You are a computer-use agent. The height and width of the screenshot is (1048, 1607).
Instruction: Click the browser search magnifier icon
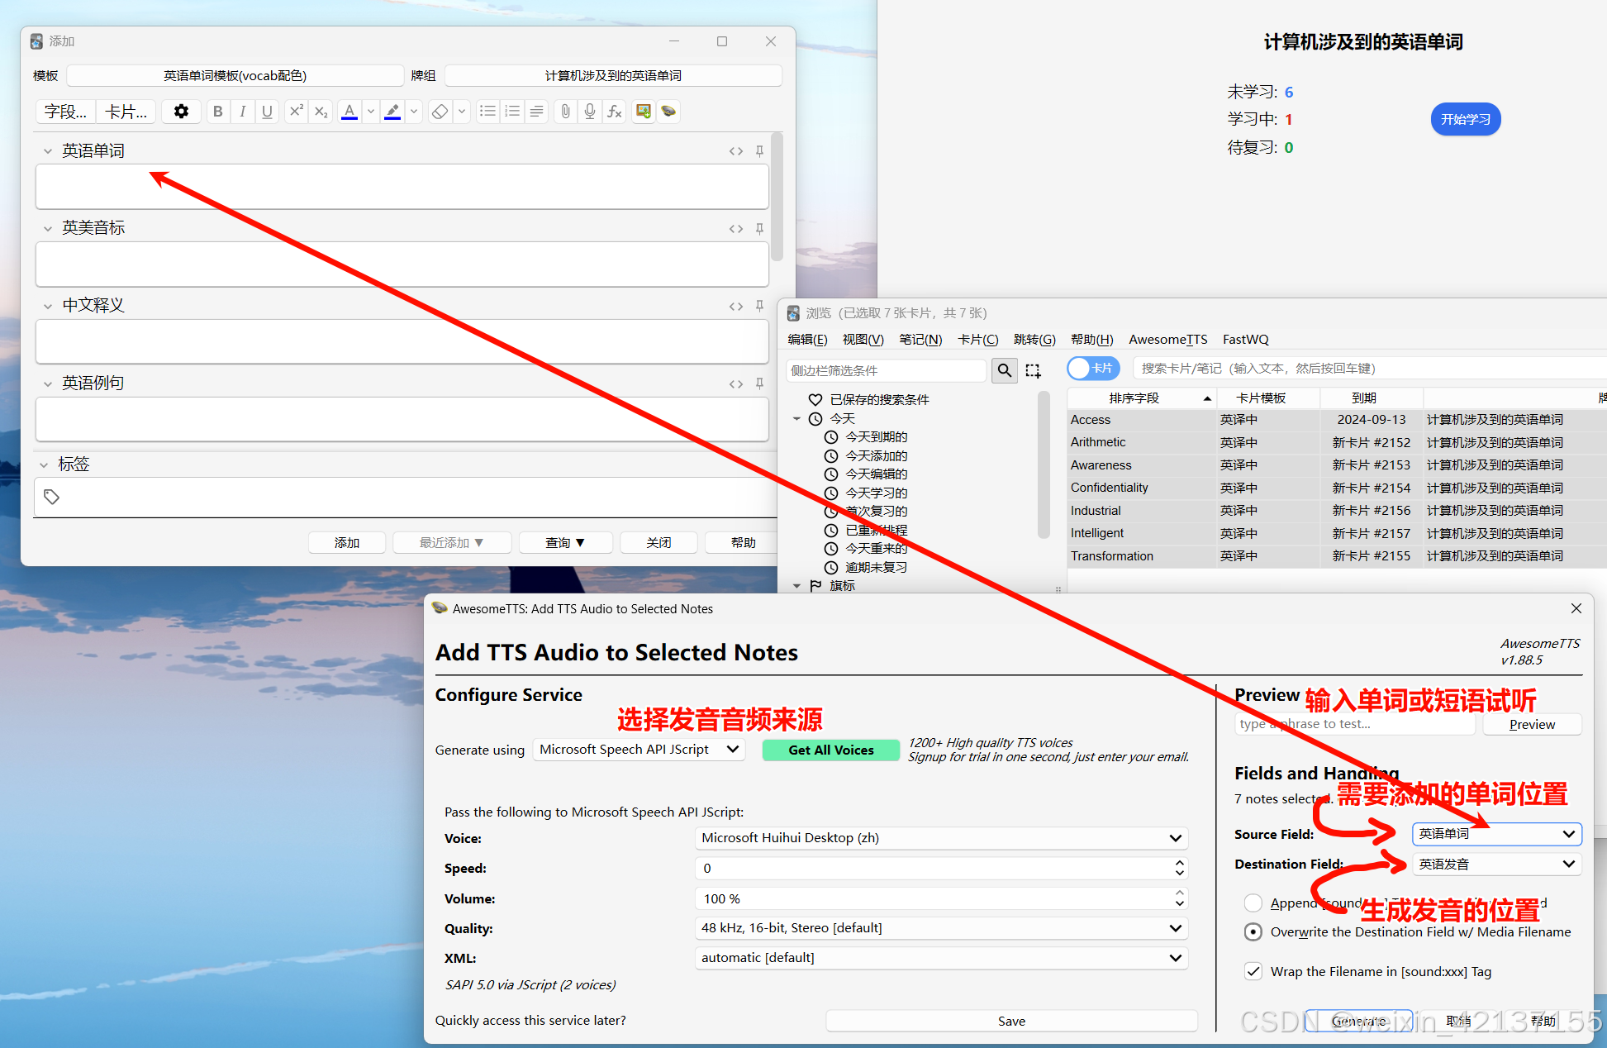click(x=1004, y=370)
